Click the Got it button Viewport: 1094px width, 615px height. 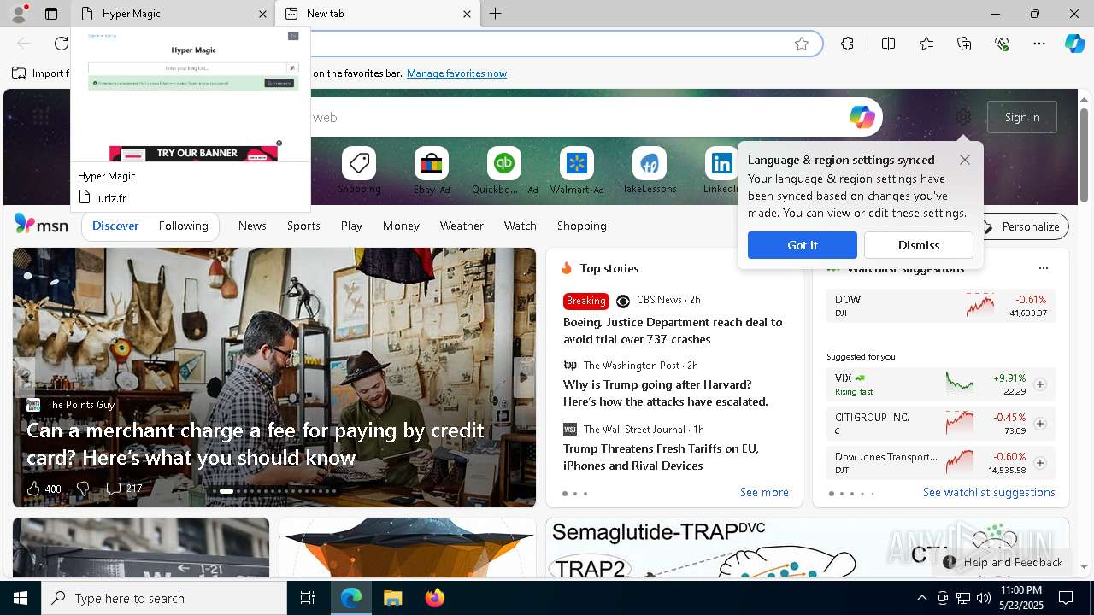[803, 245]
